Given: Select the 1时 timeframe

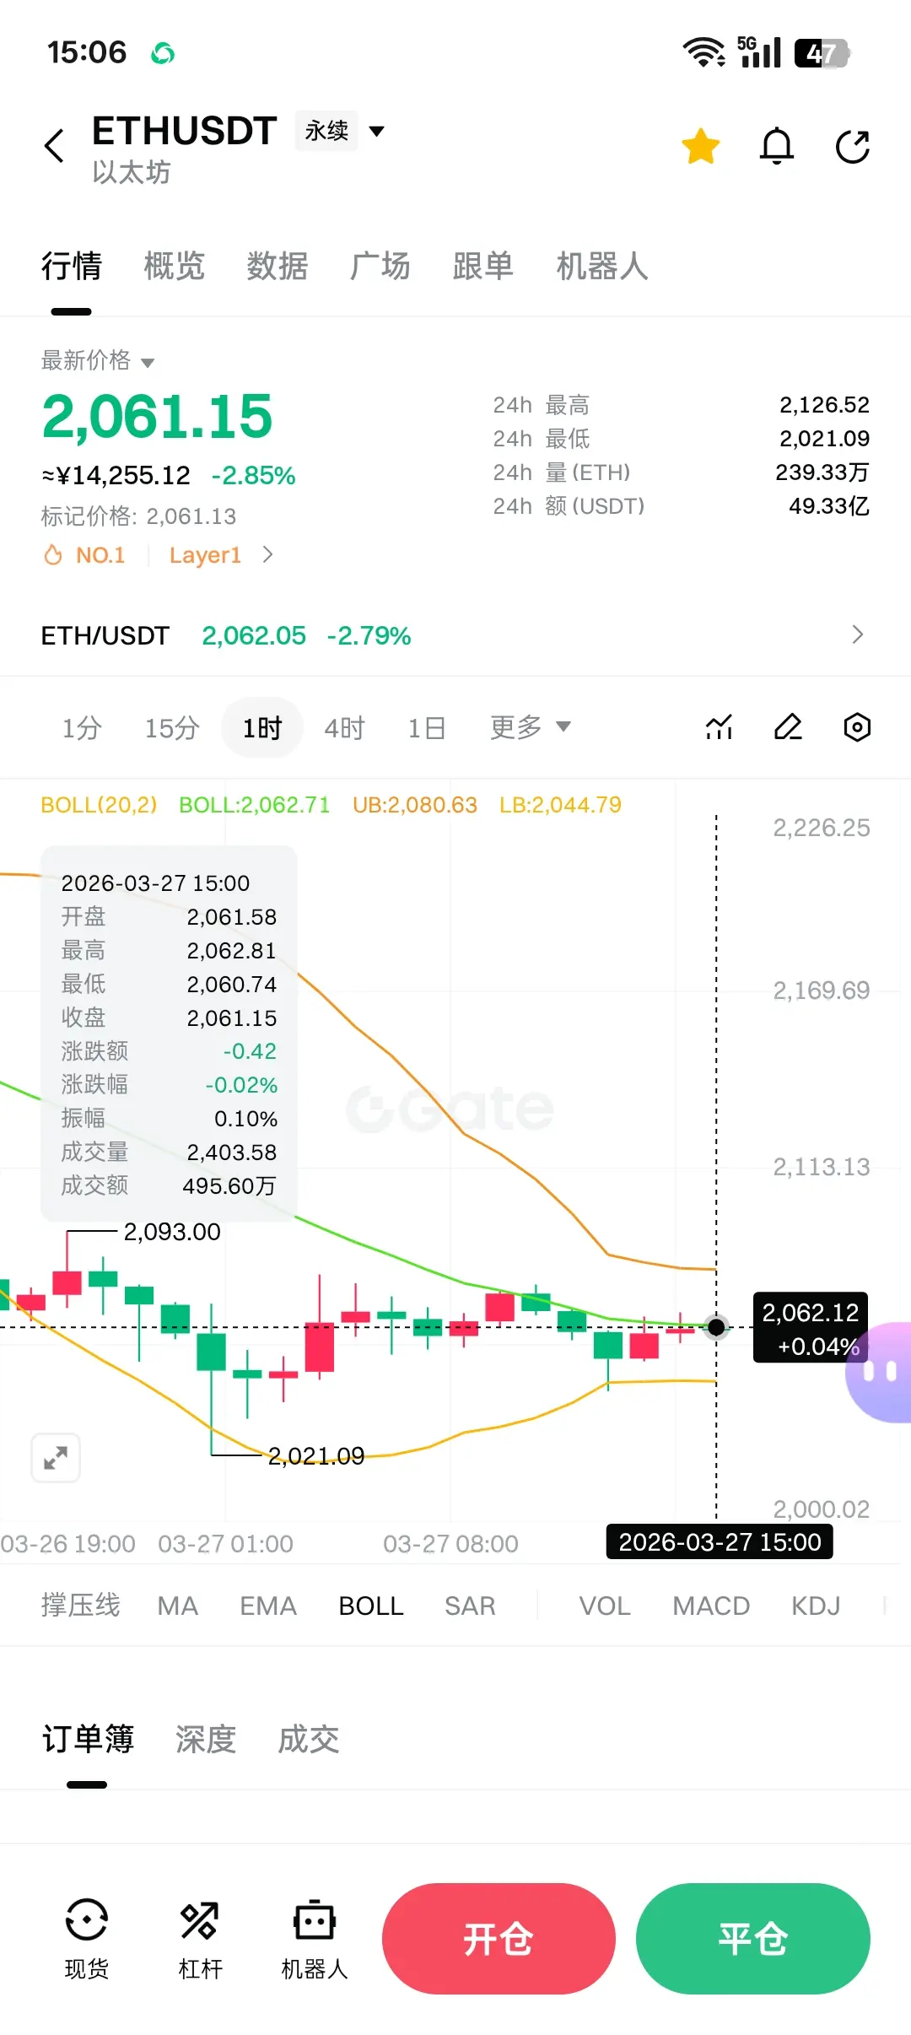Looking at the screenshot, I should point(262,727).
